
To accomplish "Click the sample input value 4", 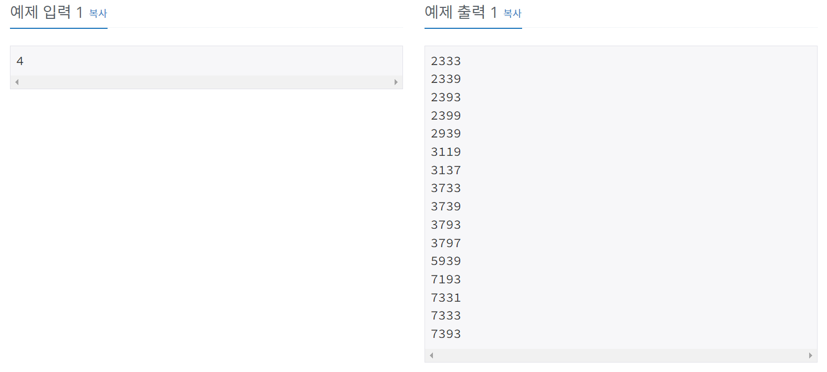I will tap(20, 61).
